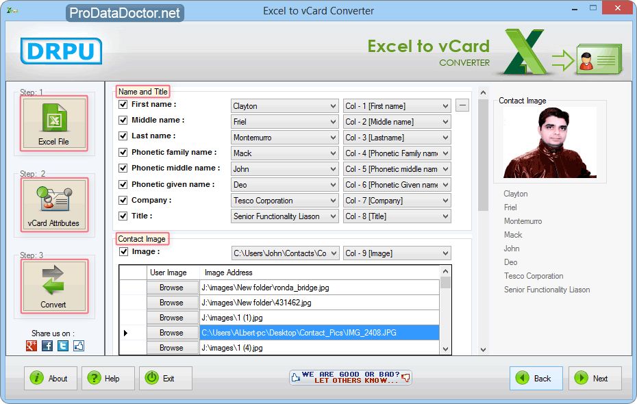Screen dimensions: 637x404
Task: Select 'J:\images\1 (4).jpg' cell
Action: tap(319, 348)
